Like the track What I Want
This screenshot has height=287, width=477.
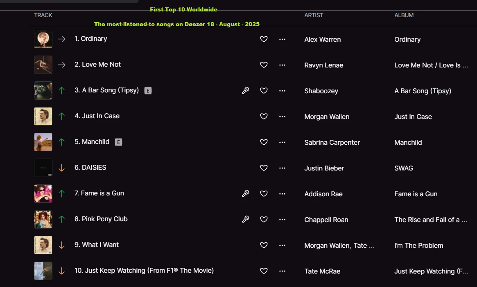point(264,245)
